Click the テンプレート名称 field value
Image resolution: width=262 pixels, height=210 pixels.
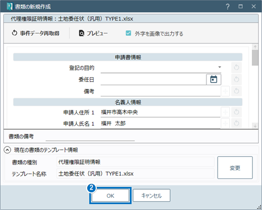(135, 174)
